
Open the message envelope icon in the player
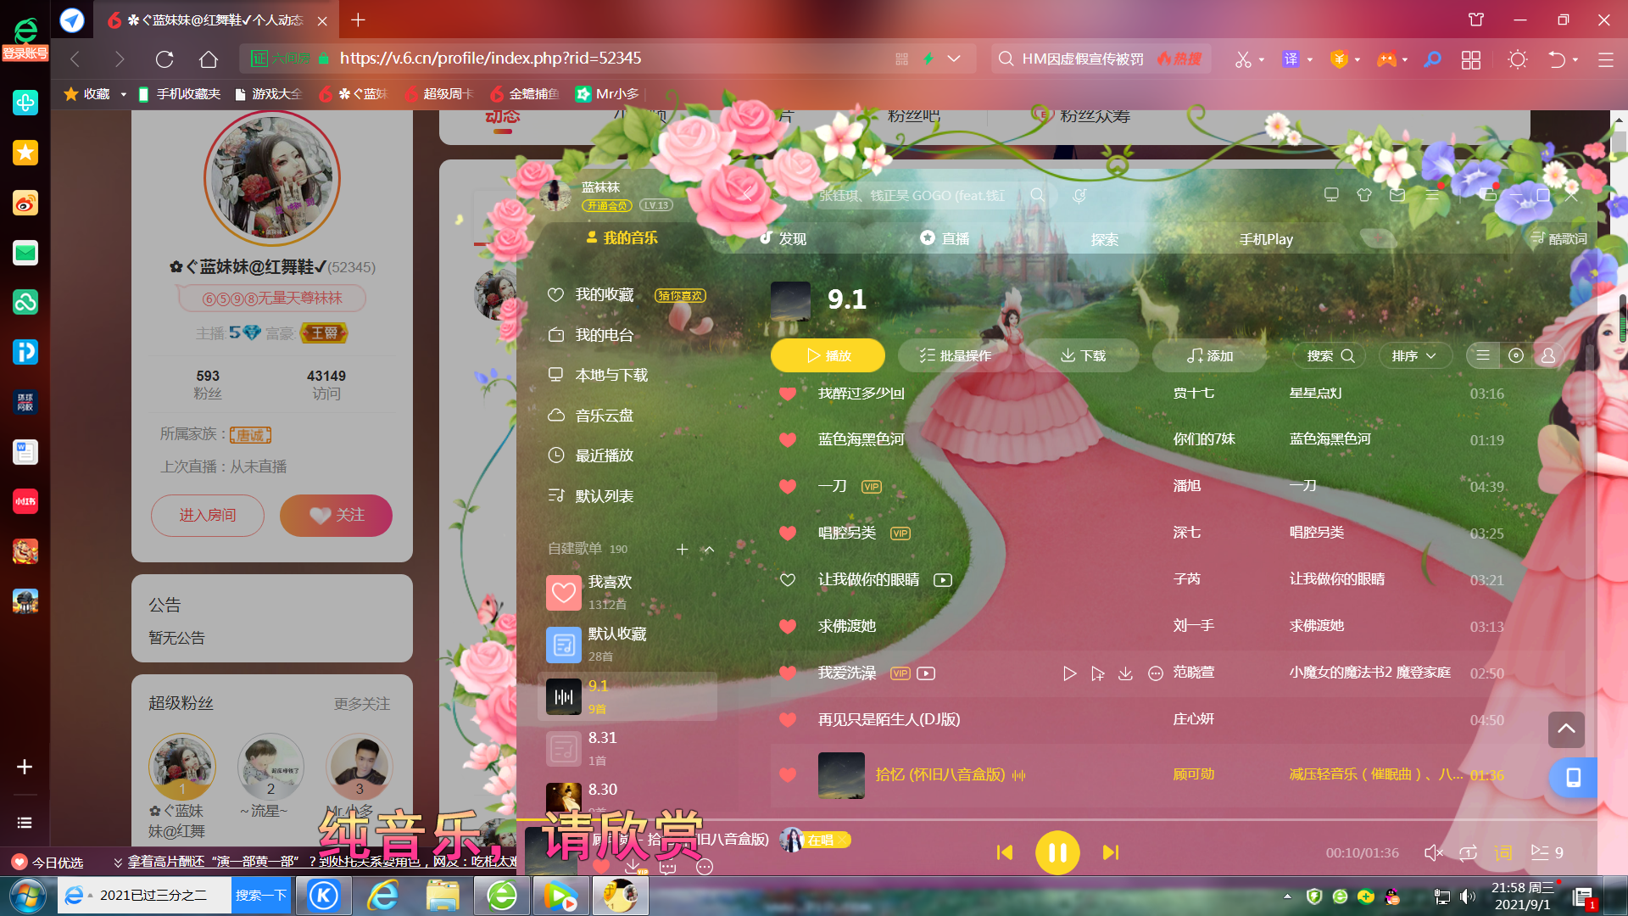click(x=1397, y=195)
